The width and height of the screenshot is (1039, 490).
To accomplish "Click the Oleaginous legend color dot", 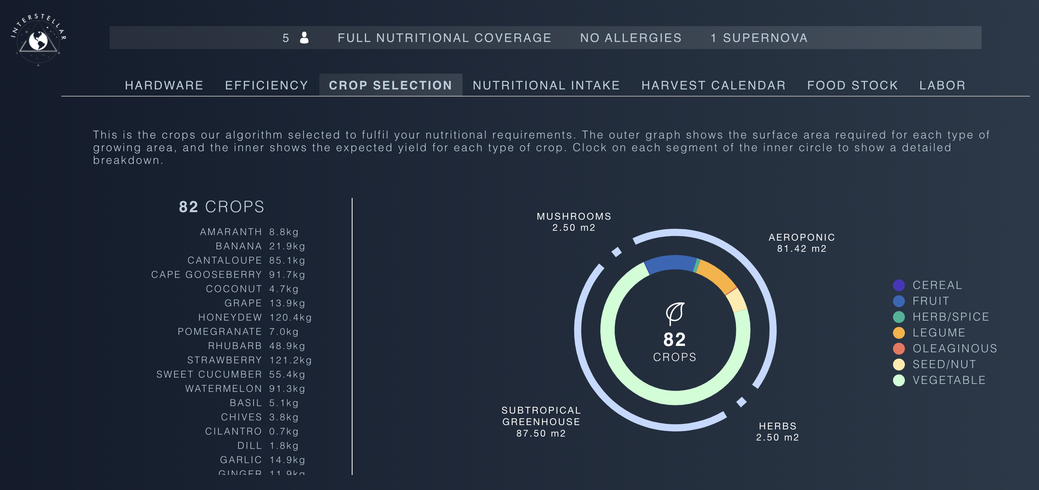I will click(899, 348).
